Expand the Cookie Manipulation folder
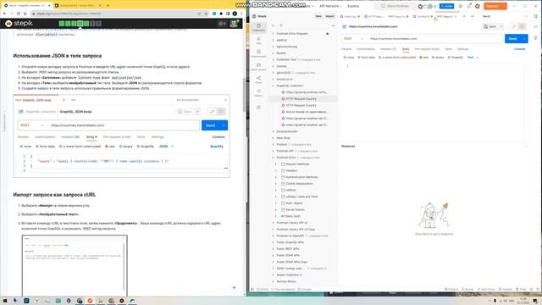Viewport: 542px width, 305px height. tap(276, 184)
